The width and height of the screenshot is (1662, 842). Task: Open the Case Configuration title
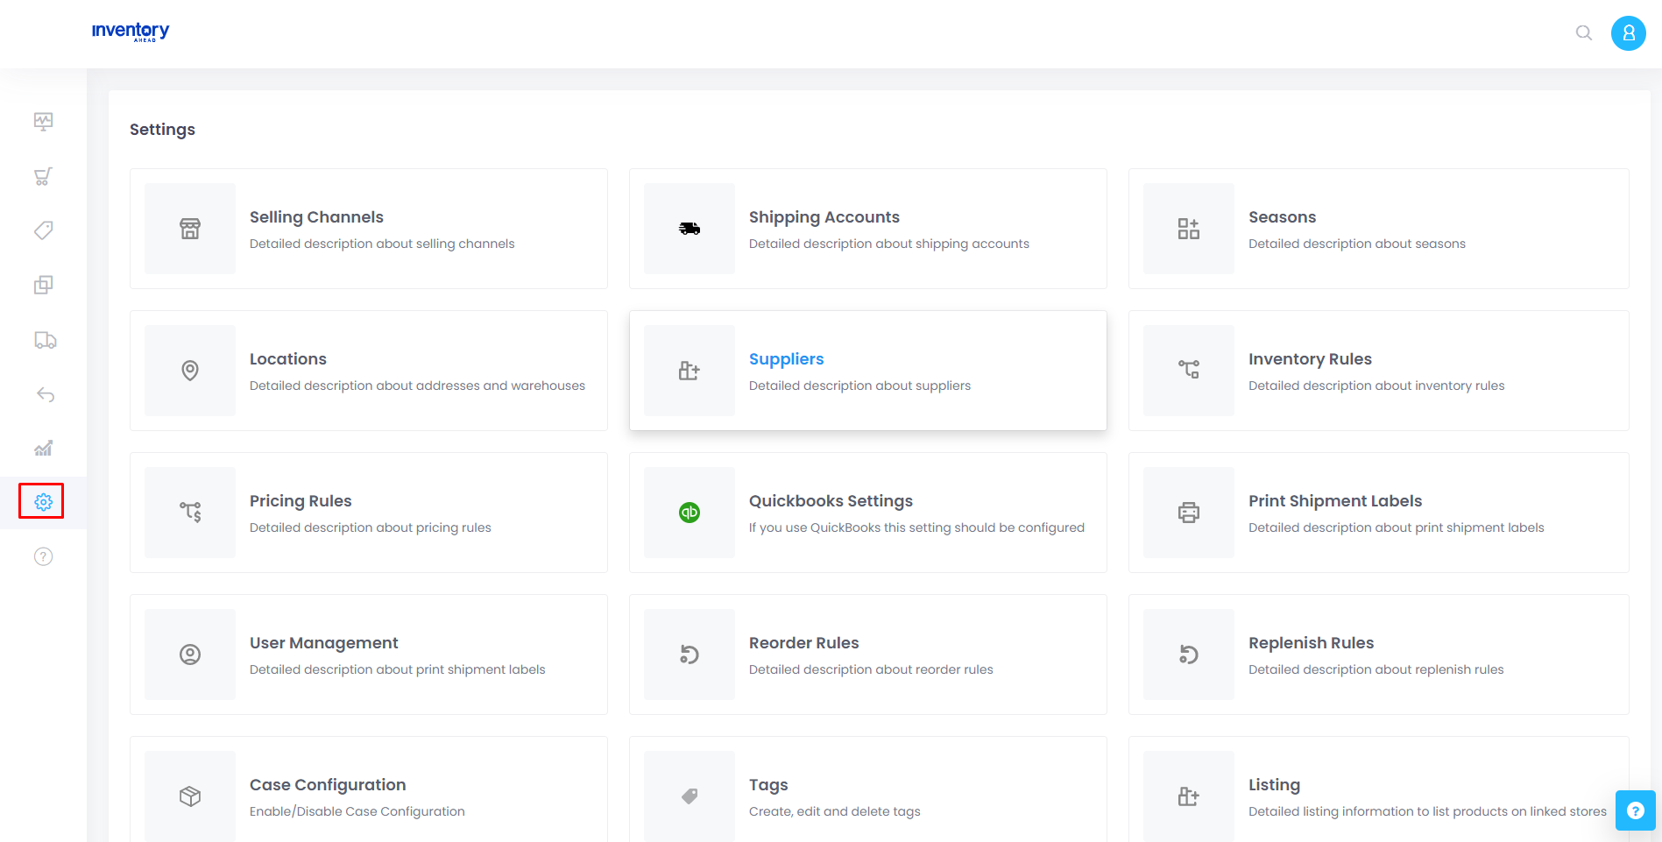[x=328, y=785]
